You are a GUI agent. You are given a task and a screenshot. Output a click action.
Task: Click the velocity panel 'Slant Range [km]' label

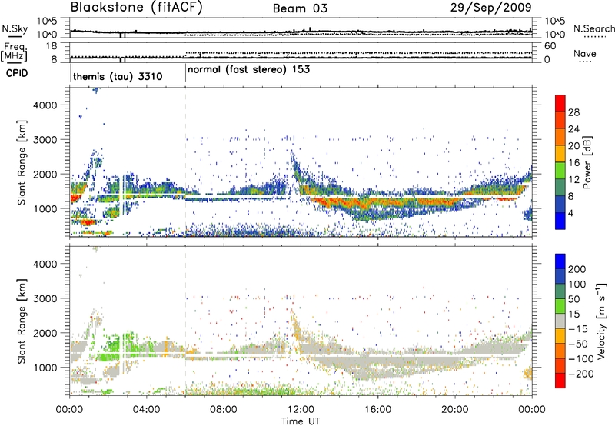[x=22, y=321]
